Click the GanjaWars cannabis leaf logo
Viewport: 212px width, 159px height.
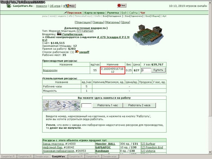9,6
